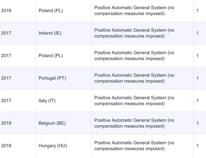Select the count value in Hungary row
Image resolution: width=206 pixels, height=158 pixels.
[x=197, y=146]
